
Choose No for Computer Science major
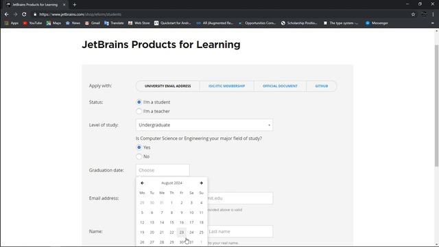coord(139,156)
